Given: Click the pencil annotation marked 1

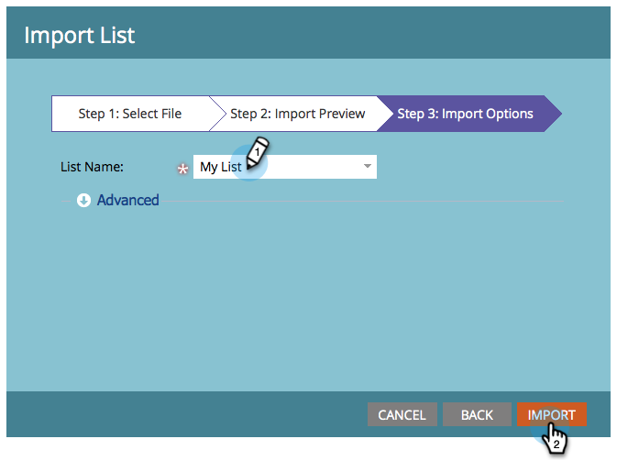Looking at the screenshot, I should coord(258,153).
